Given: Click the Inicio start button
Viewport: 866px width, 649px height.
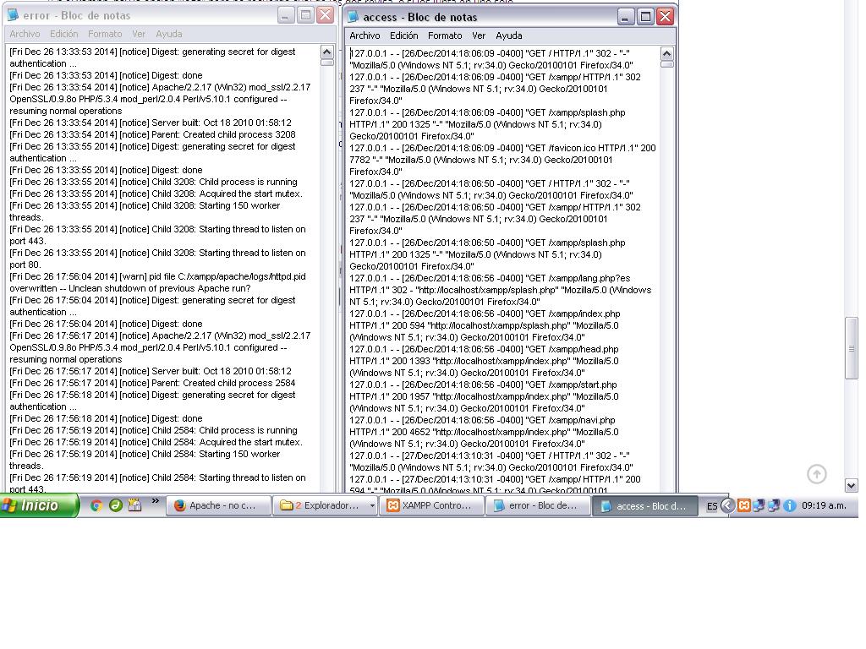Looking at the screenshot, I should 39,505.
